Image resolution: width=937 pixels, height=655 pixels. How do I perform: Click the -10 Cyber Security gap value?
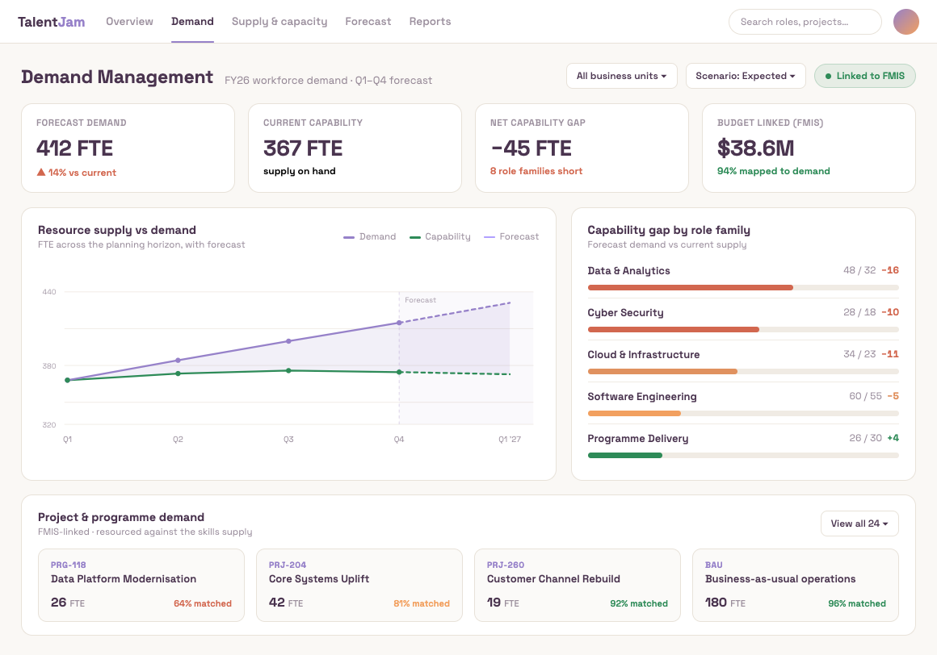pyautogui.click(x=890, y=312)
